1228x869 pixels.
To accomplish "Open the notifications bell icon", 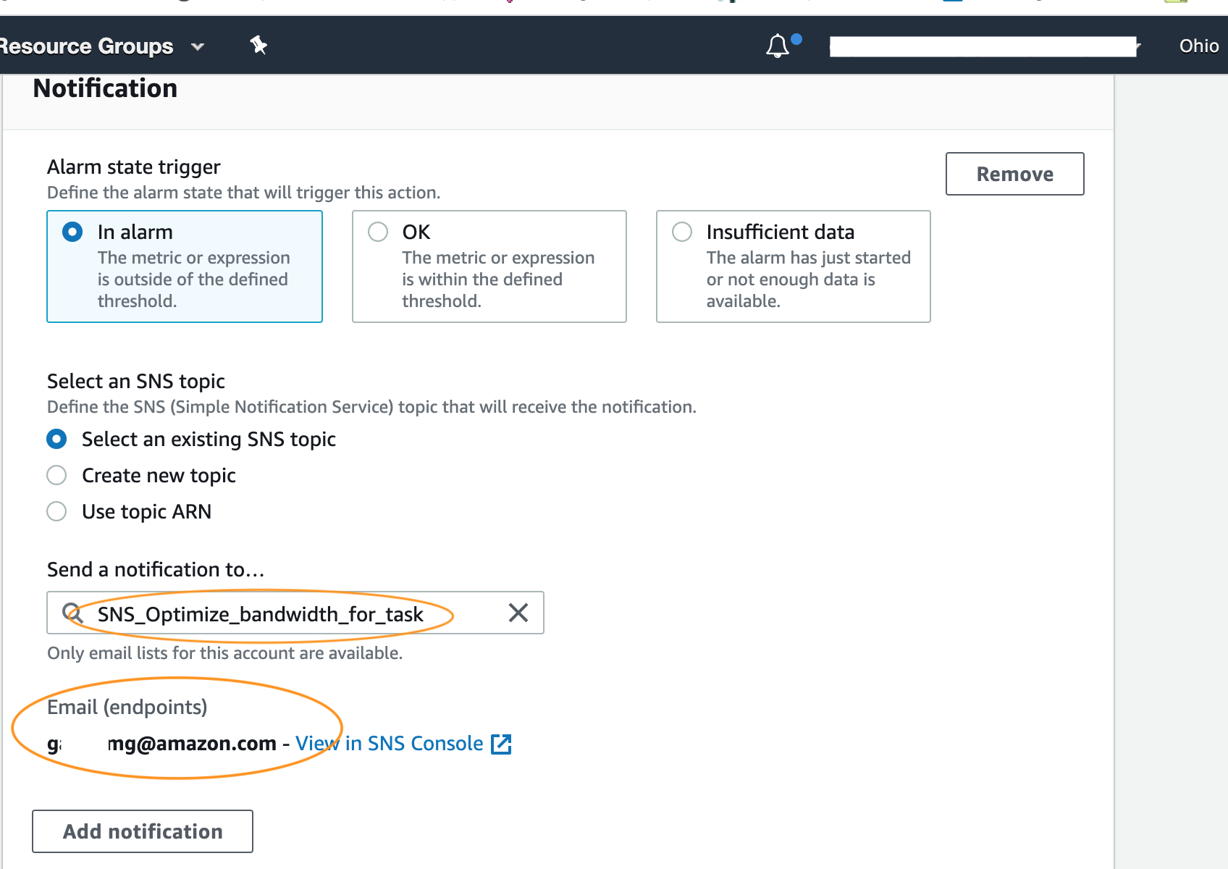I will click(x=777, y=46).
